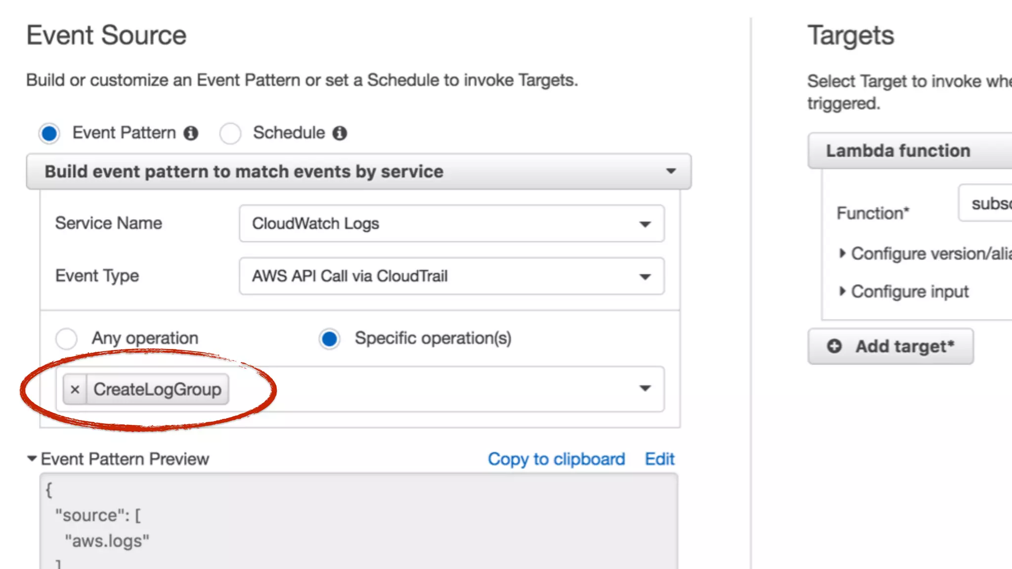Collapse the Event Pattern Preview triangle
Image resolution: width=1012 pixels, height=569 pixels.
point(32,459)
